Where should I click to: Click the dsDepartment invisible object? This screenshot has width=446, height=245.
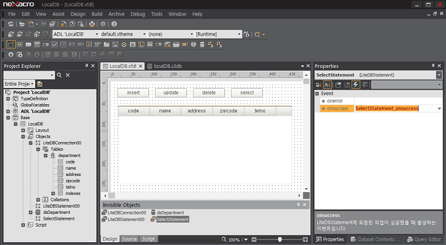tap(167, 213)
